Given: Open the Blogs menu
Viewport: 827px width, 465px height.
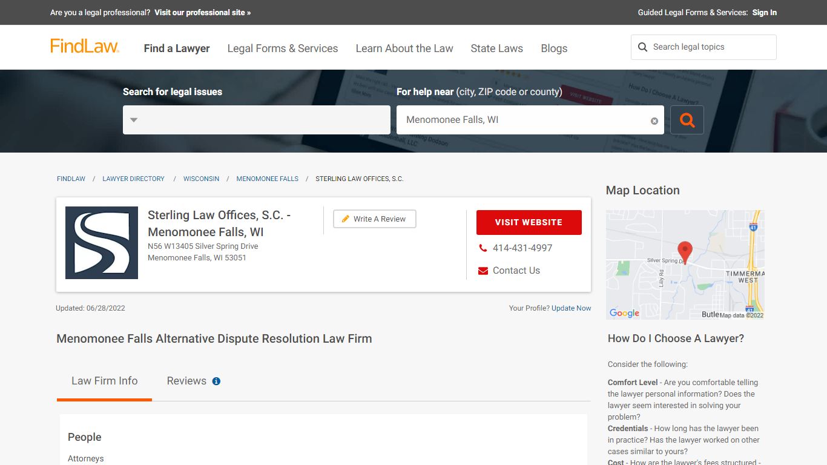Looking at the screenshot, I should (x=554, y=48).
